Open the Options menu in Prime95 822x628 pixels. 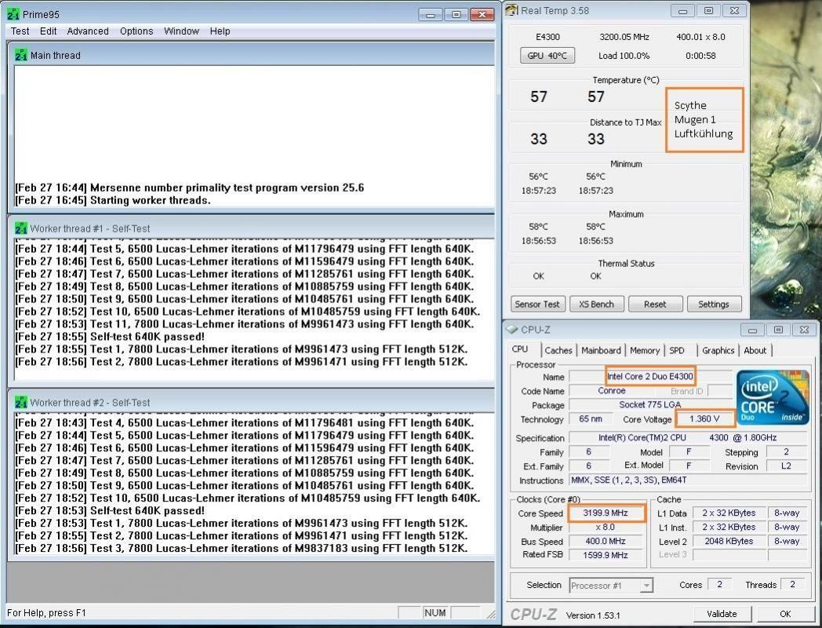point(136,31)
